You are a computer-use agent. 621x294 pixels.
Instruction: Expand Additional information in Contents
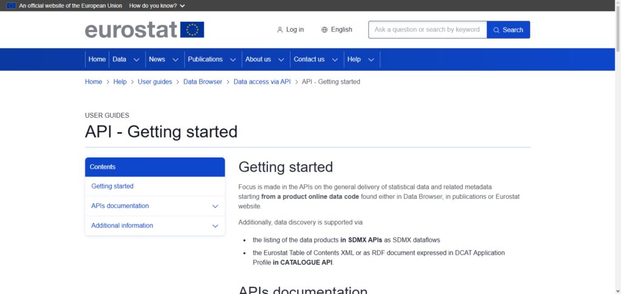tap(215, 226)
